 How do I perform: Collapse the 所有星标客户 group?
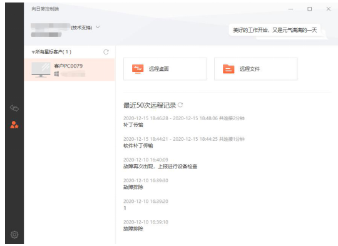(x=33, y=52)
